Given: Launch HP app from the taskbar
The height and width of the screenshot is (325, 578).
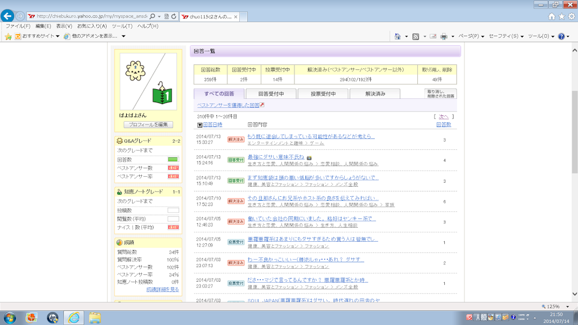Looking at the screenshot, I should point(52,317).
